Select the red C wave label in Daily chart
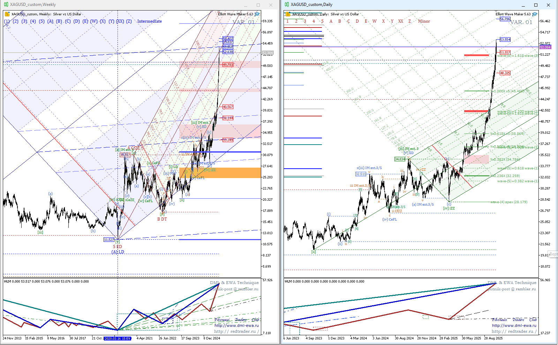Image resolution: width=558 pixels, height=345 pixels. tap(348, 21)
